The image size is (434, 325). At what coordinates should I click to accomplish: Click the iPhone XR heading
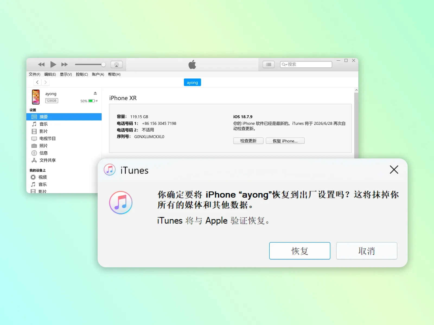point(123,98)
